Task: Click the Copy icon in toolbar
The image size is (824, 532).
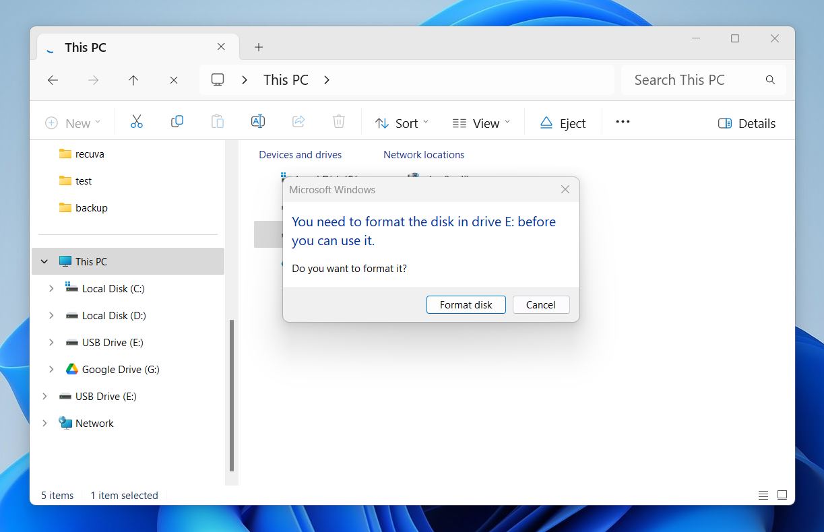Action: (x=177, y=122)
